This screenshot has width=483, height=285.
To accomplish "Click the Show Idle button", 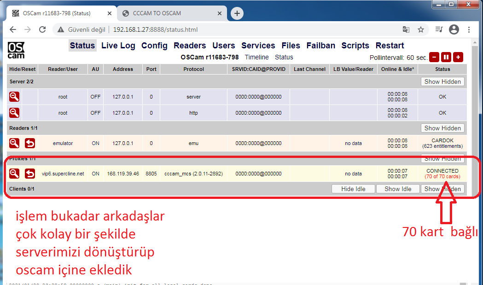I will [398, 189].
